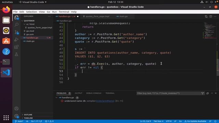Open Ubuntu Software from the dock

coord(6,41)
